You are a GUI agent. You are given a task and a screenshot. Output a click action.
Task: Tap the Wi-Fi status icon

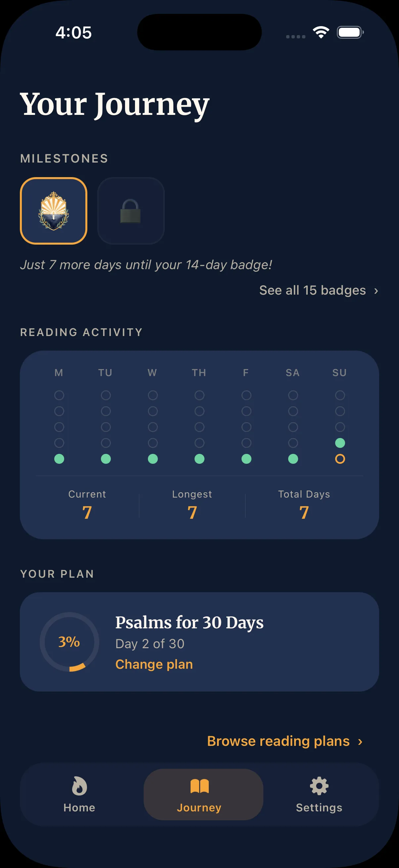pos(321,32)
